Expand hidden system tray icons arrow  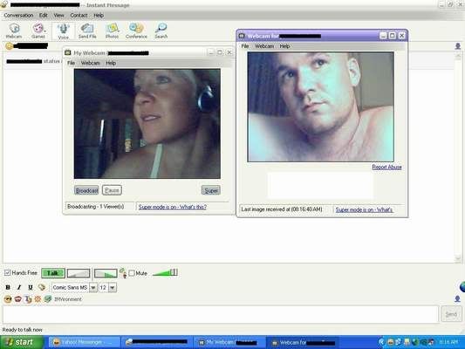[381, 342]
